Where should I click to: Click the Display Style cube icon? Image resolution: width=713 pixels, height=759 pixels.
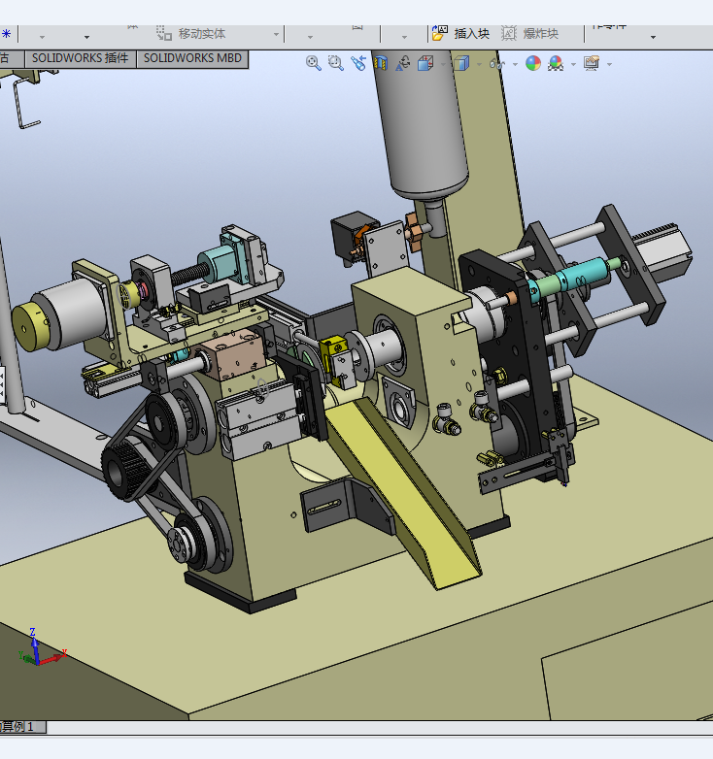coord(460,63)
